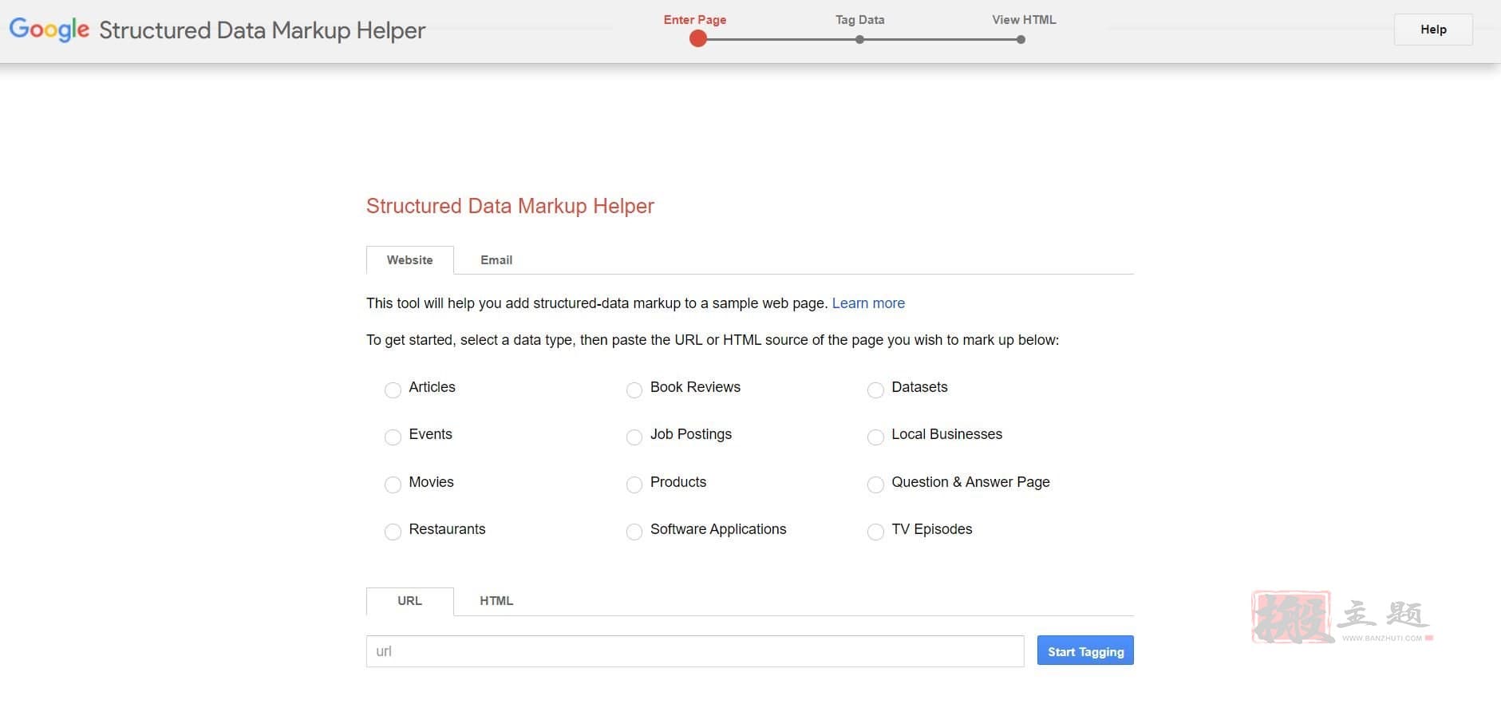Choose the Software Applications data type
Screen dimensions: 1501x704
tap(634, 532)
